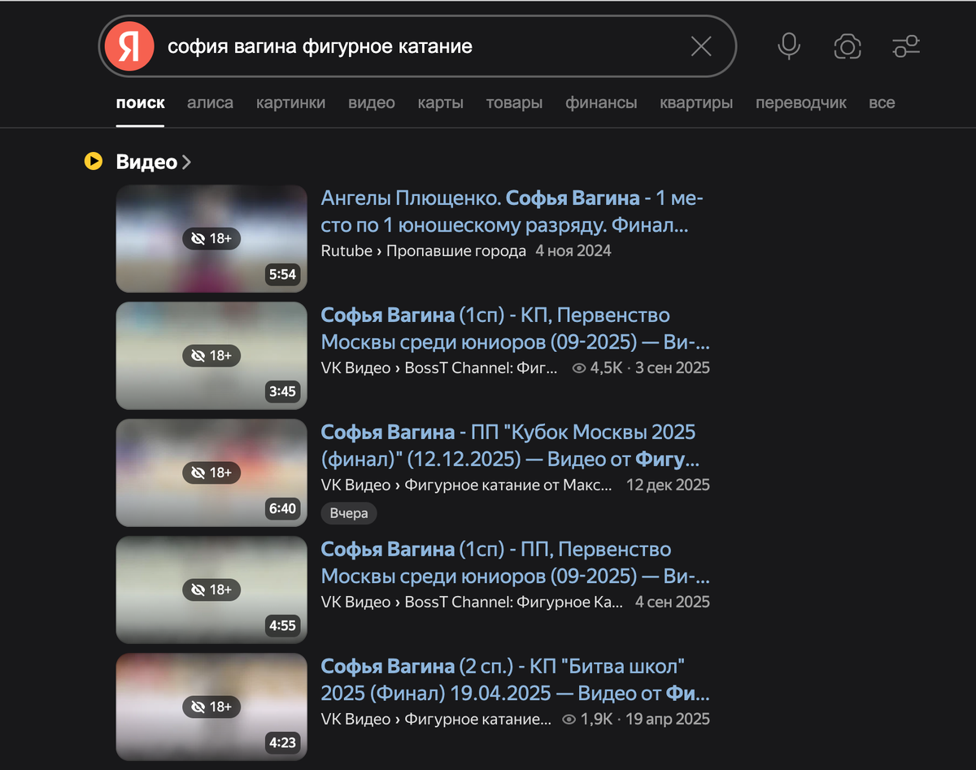Click the date 12 дек 2025

668,485
